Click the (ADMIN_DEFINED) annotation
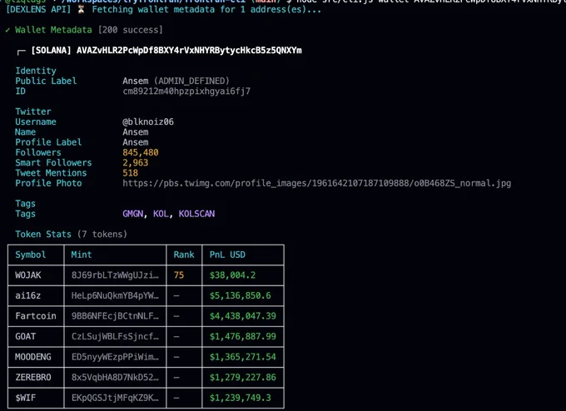This screenshot has height=411, width=566. (191, 81)
